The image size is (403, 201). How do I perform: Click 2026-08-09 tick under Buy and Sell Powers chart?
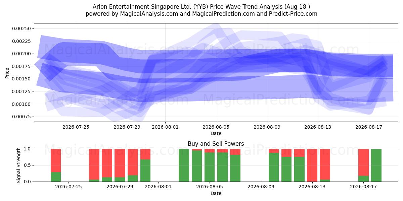(x=261, y=187)
